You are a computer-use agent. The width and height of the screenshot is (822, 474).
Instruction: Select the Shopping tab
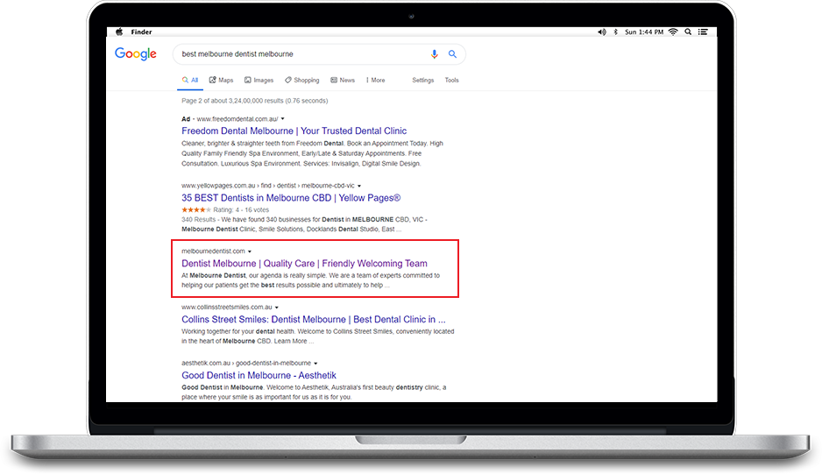click(x=302, y=80)
